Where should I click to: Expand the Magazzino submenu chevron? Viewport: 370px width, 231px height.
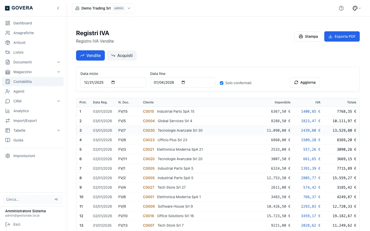[x=59, y=72]
